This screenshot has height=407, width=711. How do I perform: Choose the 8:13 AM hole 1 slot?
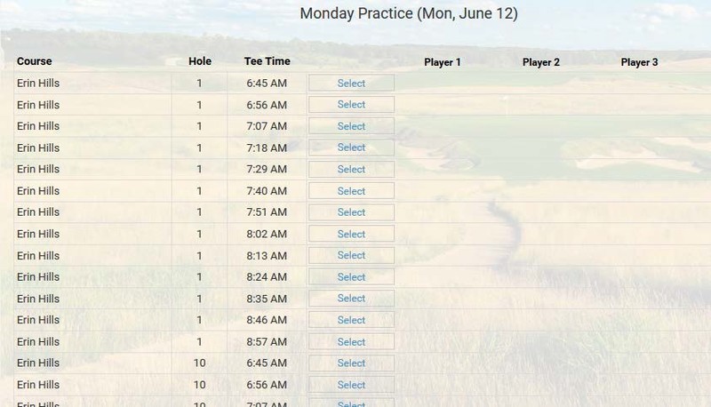point(351,256)
